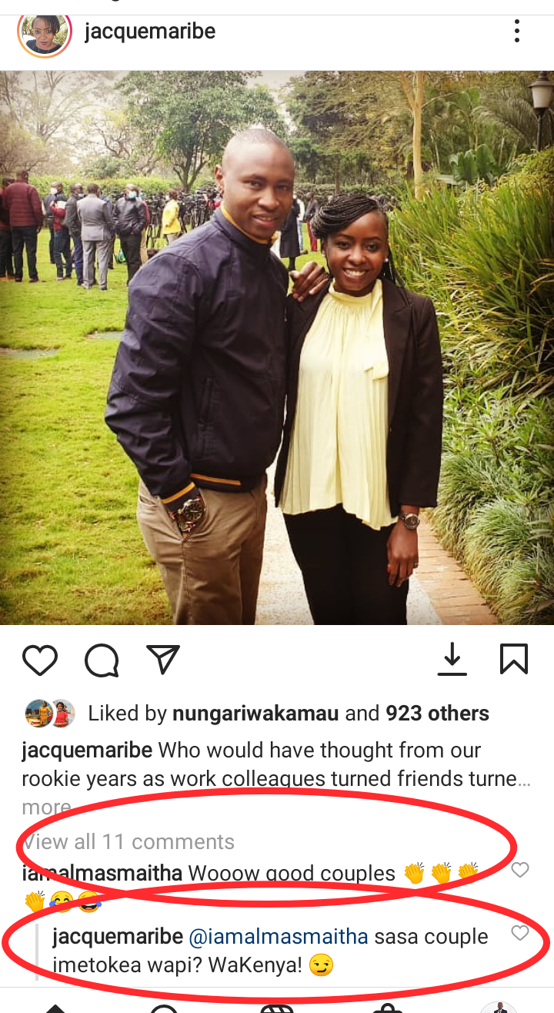
Task: Tap the liker avatars beside Liked by
Action: [50, 714]
